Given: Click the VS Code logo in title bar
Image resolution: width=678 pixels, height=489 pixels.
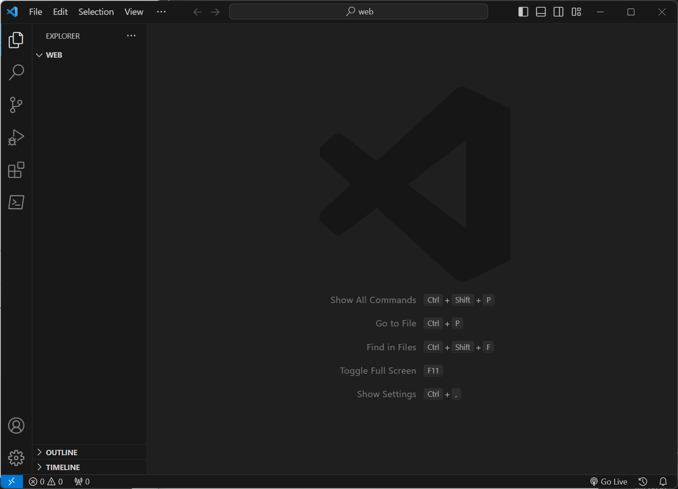Looking at the screenshot, I should 12,12.
